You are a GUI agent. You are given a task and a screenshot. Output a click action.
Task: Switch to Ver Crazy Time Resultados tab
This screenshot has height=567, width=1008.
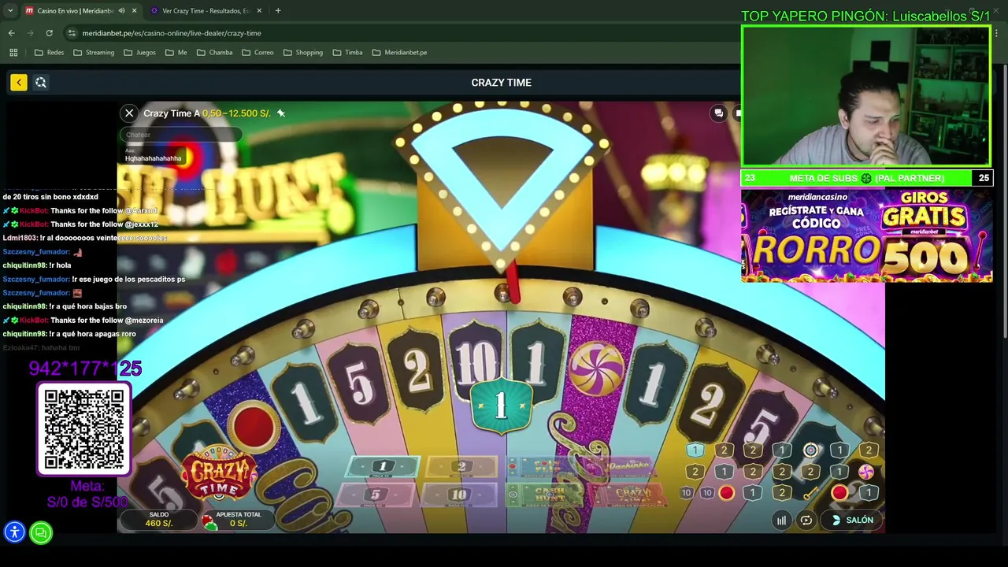(x=206, y=11)
